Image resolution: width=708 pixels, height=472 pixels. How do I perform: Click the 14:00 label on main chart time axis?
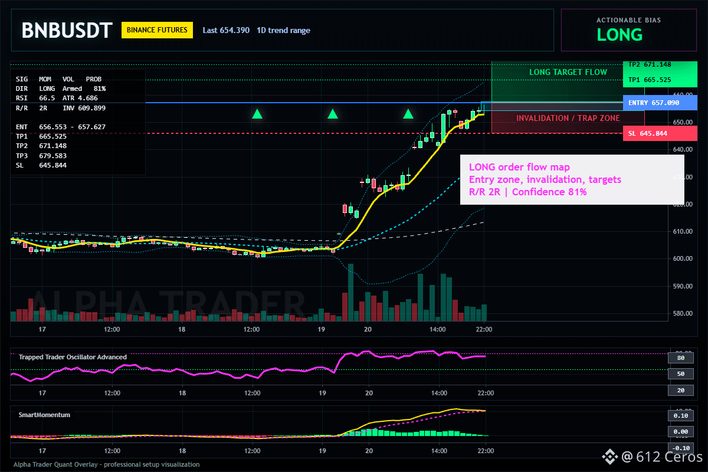[438, 329]
